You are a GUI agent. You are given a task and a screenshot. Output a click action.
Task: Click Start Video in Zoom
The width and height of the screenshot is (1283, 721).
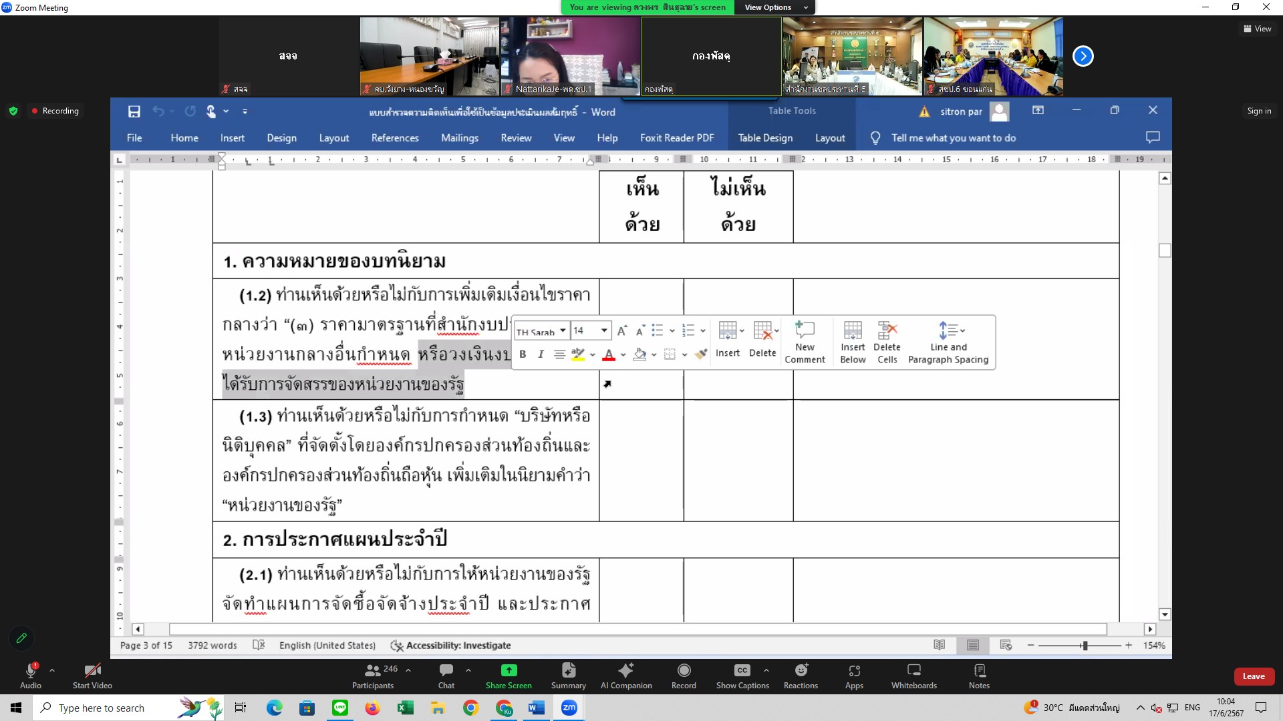coord(92,676)
